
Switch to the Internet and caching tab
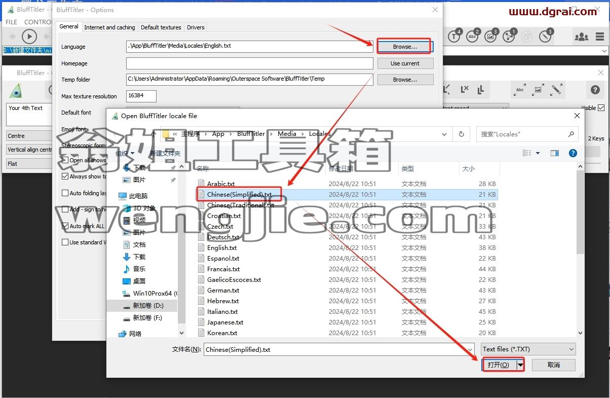click(109, 27)
